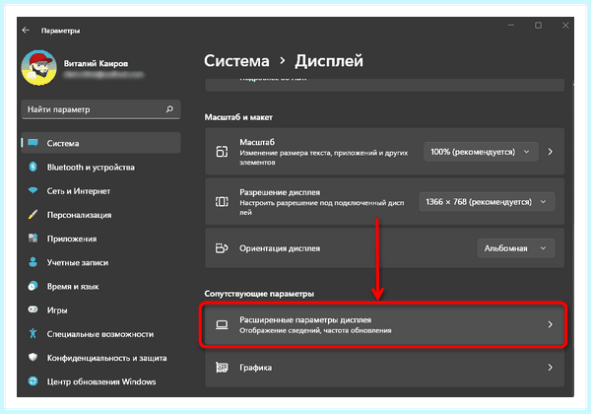Open the user profile avatar picture
The height and width of the screenshot is (414, 591).
click(38, 68)
